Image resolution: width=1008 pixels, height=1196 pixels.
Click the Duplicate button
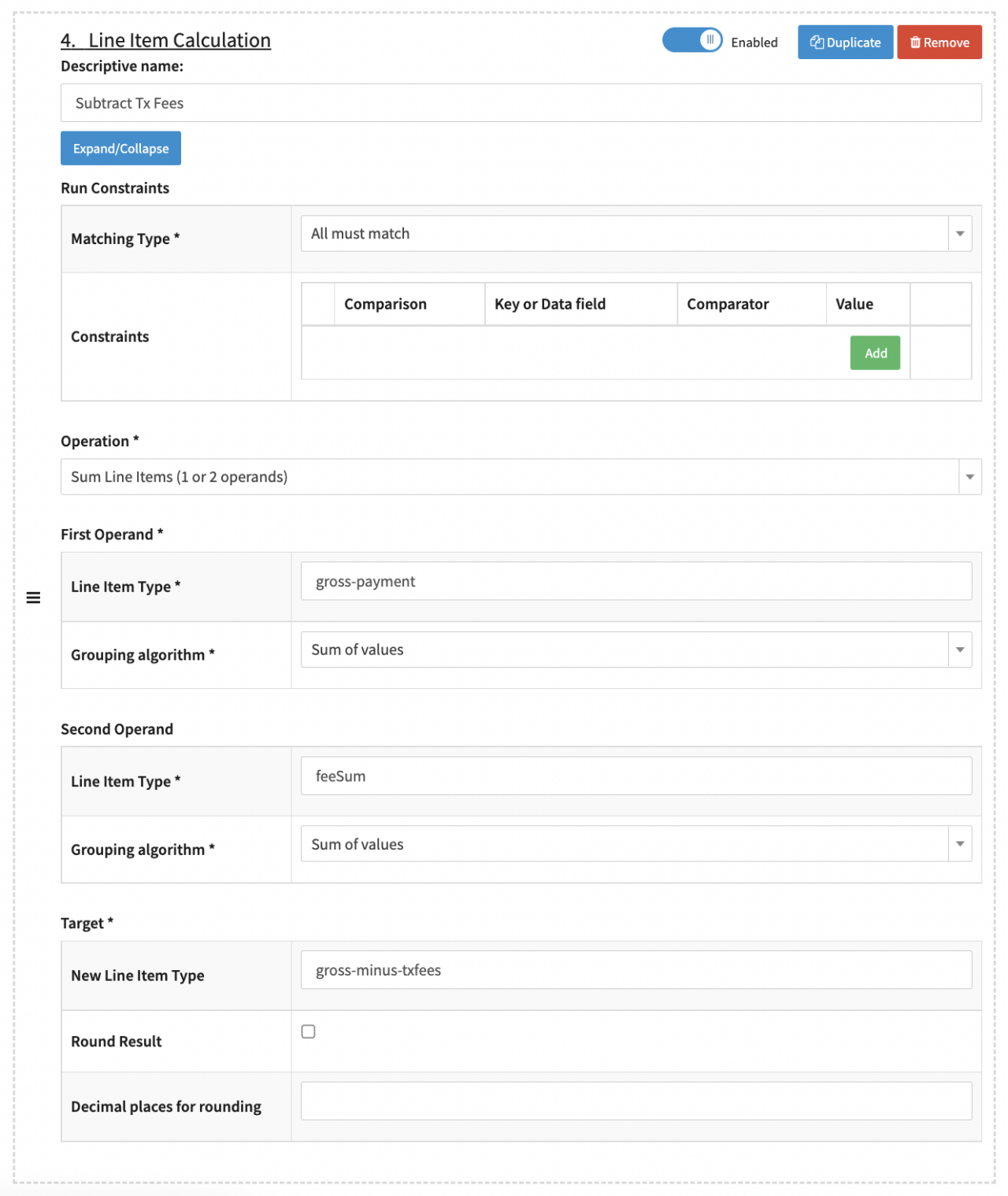click(844, 43)
